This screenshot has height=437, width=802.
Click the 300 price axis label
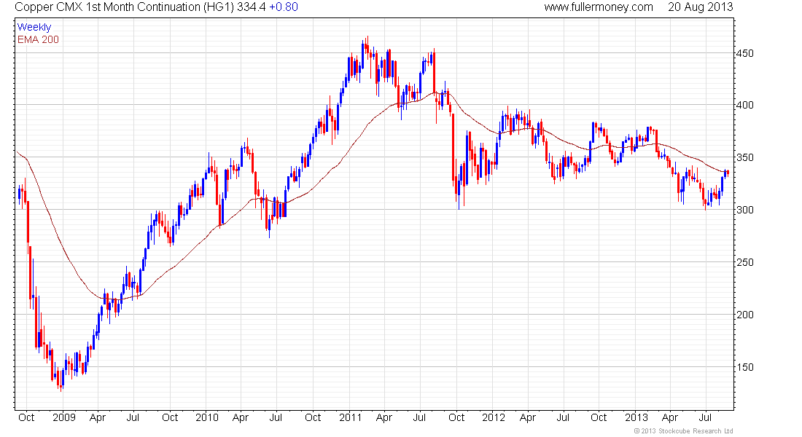pyautogui.click(x=744, y=210)
